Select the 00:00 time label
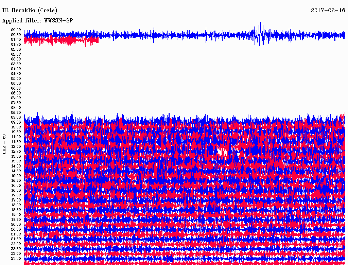The image size is (348, 265). coord(16,30)
